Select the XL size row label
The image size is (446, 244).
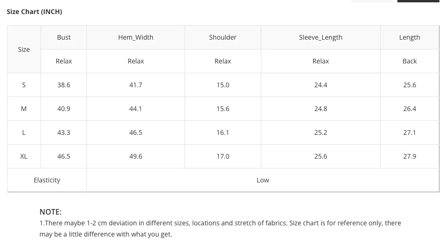click(x=24, y=157)
